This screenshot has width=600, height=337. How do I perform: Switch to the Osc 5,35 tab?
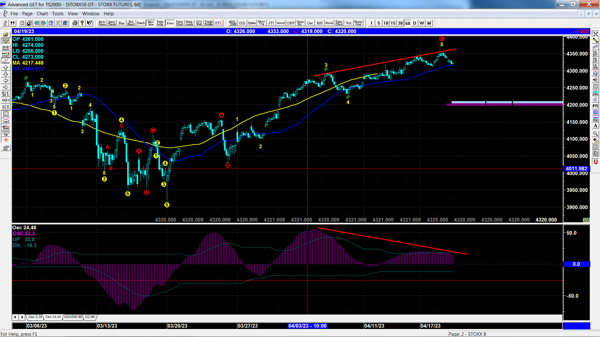35,317
